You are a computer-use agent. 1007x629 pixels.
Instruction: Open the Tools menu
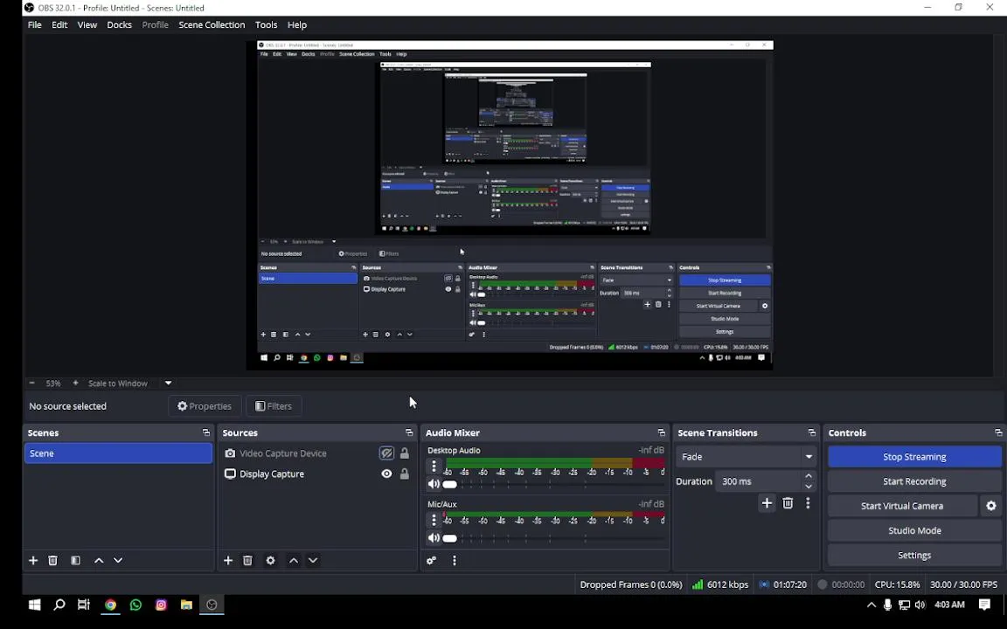pos(266,24)
